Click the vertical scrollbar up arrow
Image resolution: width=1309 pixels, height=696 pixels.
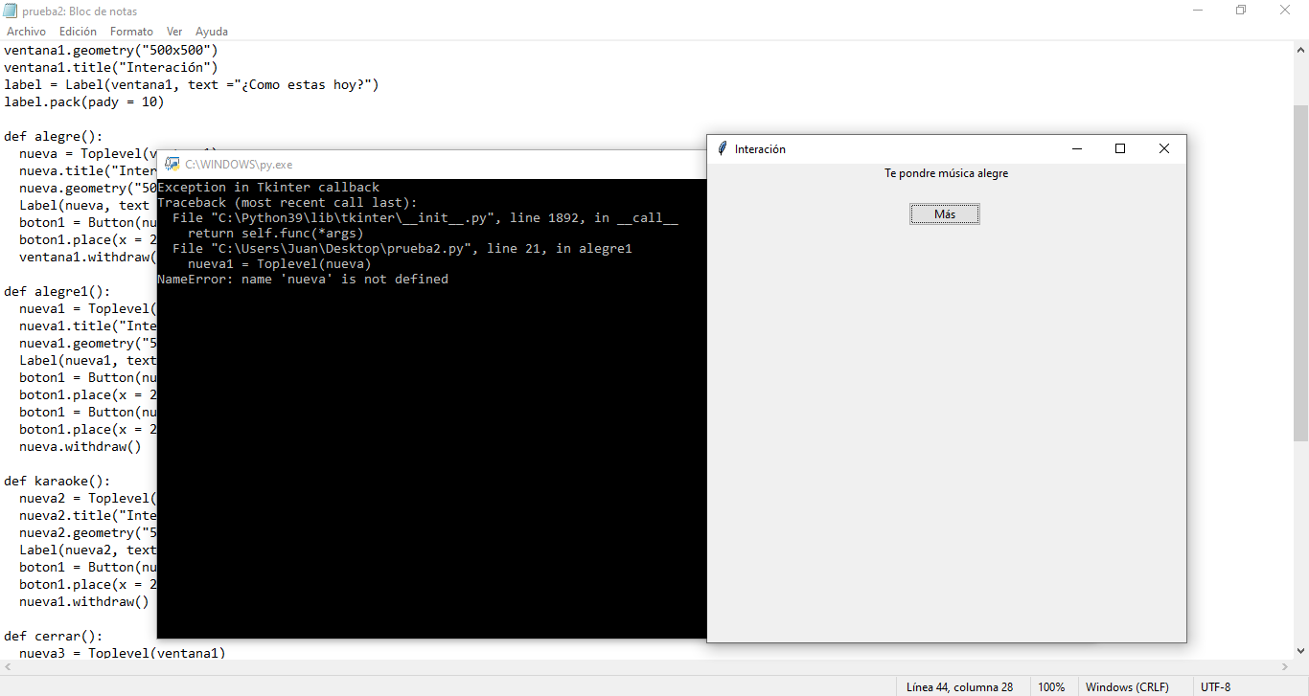coord(1300,49)
